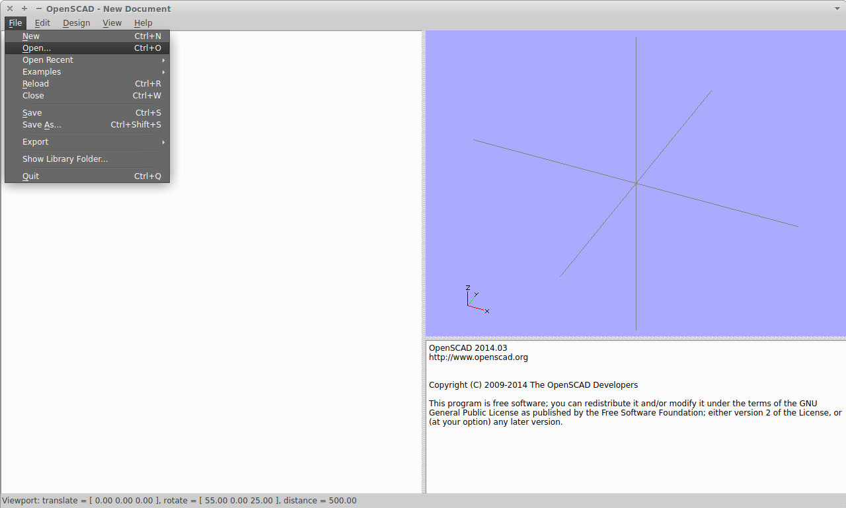Click the 'OpenSCAD 2014.03' console line
Screen dimensions: 846x508
tap(468, 347)
